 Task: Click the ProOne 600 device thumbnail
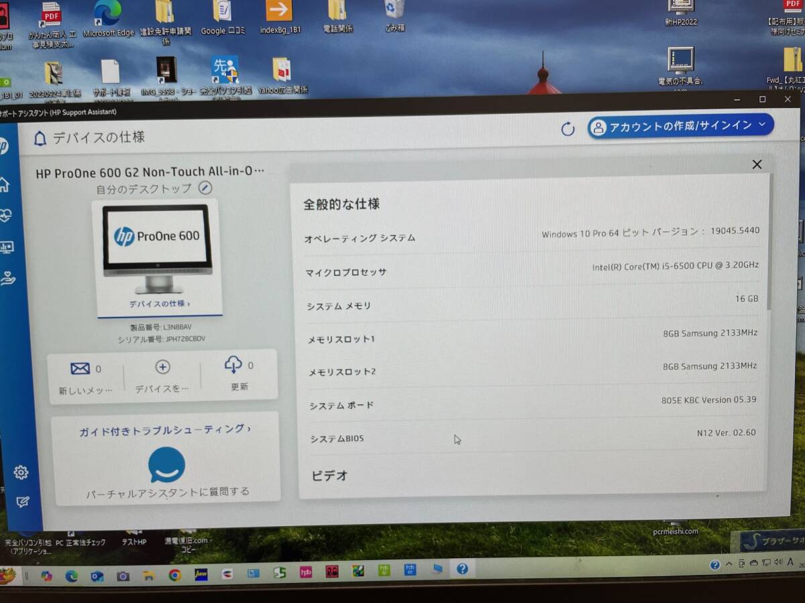point(158,249)
